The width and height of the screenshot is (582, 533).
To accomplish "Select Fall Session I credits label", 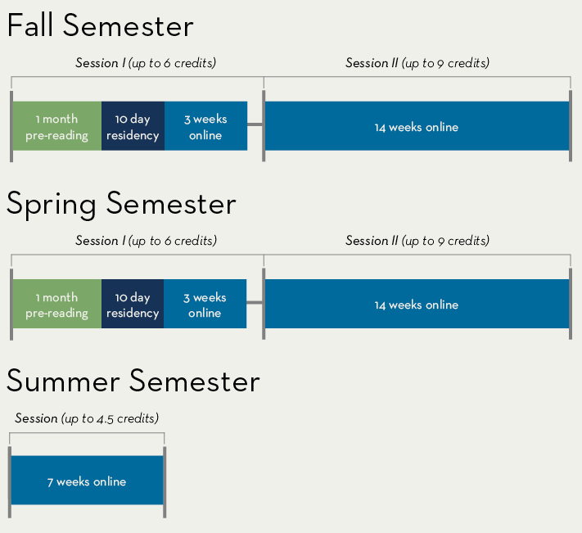I will coord(146,63).
